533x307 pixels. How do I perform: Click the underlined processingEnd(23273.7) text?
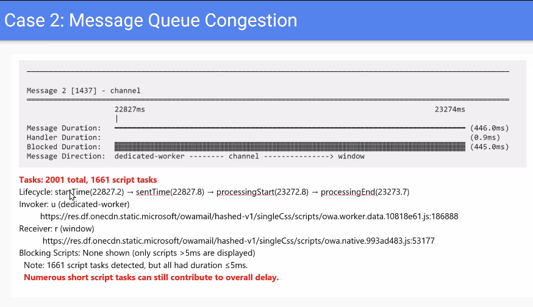point(365,192)
